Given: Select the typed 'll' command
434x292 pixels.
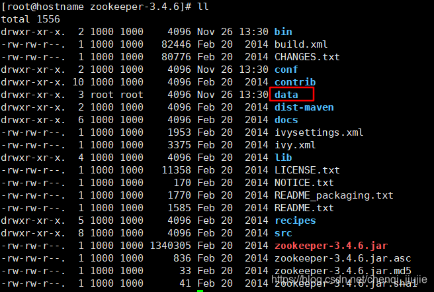Looking at the screenshot, I should point(203,7).
